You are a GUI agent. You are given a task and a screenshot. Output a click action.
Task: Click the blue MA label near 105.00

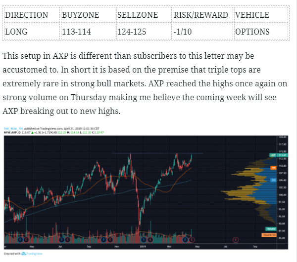[x=273, y=180]
